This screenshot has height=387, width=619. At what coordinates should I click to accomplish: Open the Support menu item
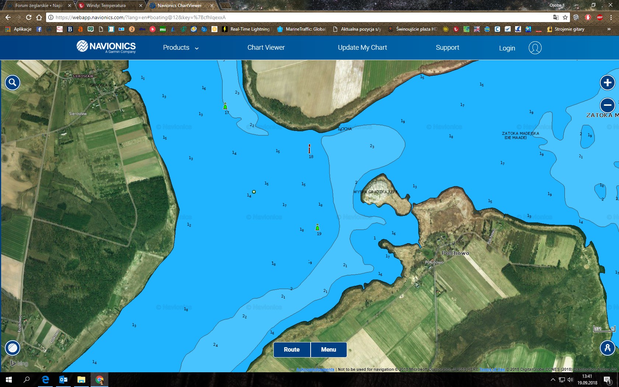click(447, 48)
